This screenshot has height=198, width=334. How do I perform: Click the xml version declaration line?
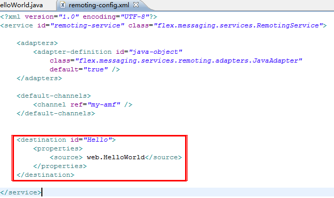tap(79, 17)
